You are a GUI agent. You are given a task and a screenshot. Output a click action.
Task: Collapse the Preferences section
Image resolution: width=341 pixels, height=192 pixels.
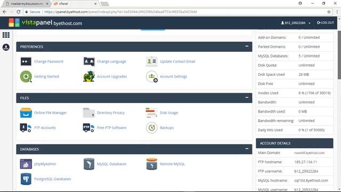coord(247,46)
